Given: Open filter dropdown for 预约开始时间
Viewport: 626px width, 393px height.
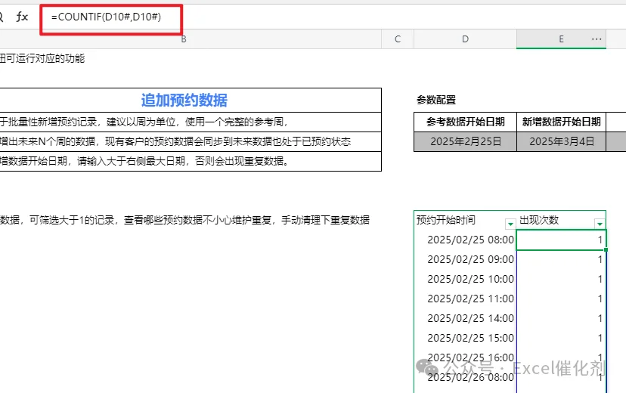Looking at the screenshot, I should point(510,224).
